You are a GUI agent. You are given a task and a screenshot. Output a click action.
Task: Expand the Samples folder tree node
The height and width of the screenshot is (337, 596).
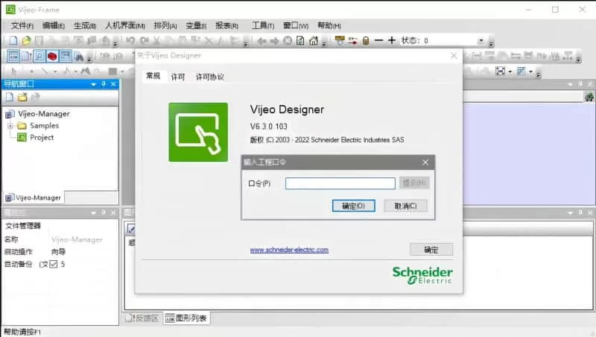coord(10,126)
